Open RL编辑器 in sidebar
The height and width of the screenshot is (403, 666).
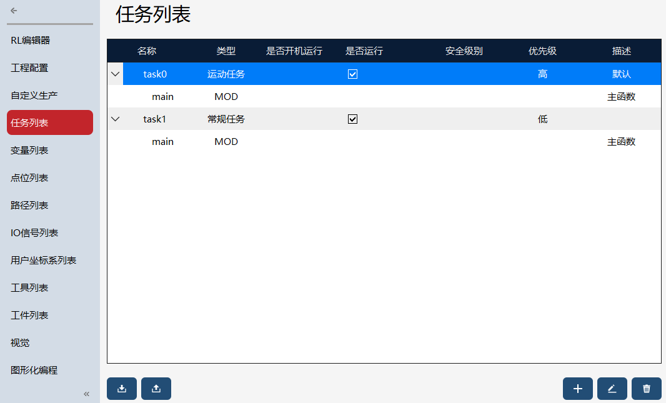(50, 41)
